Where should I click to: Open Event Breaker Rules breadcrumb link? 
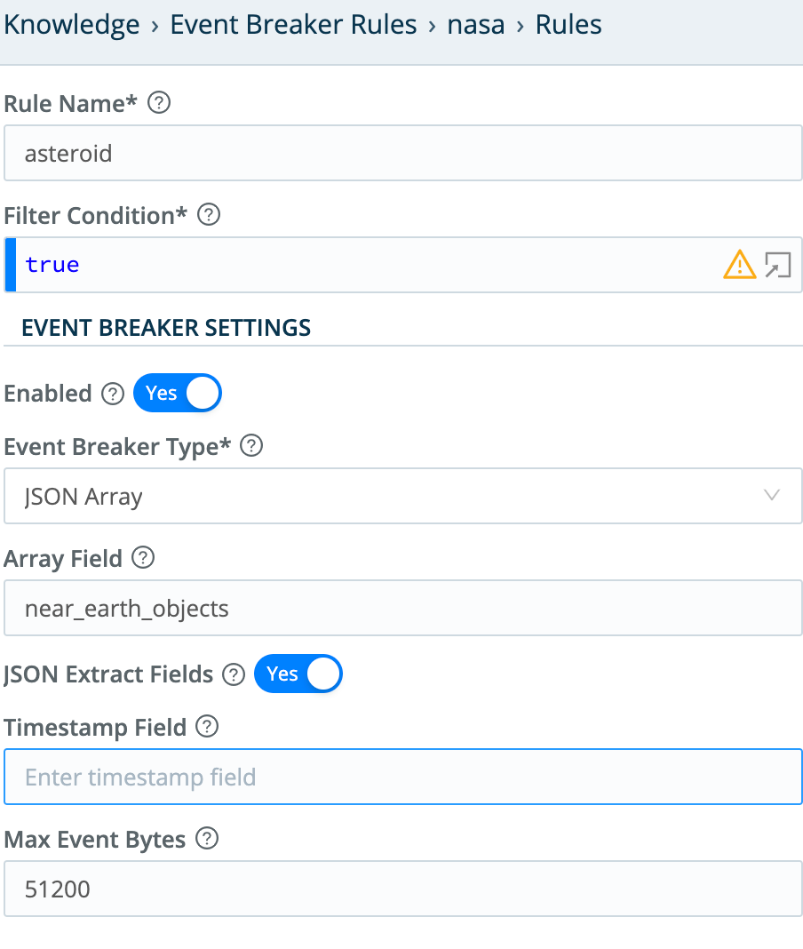[x=294, y=25]
